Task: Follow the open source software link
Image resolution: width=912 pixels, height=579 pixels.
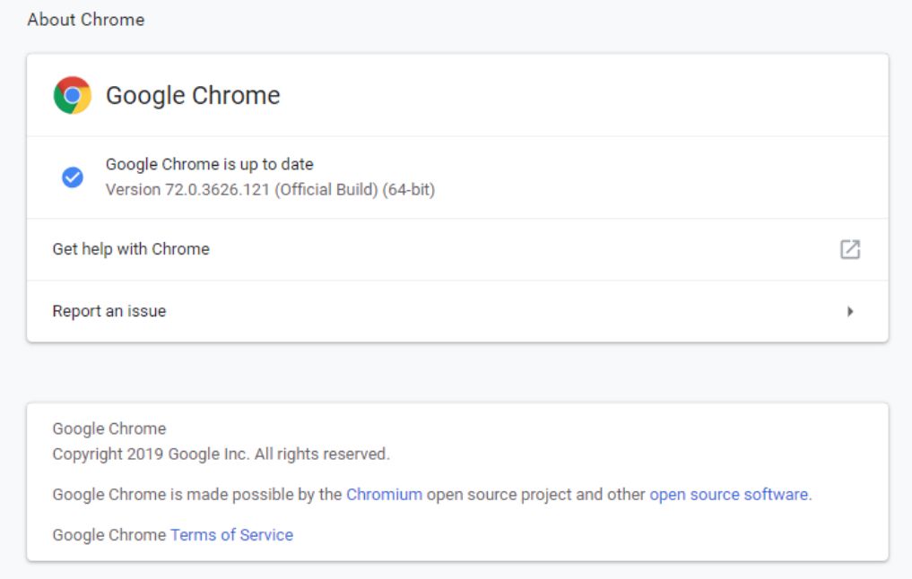Action: coord(729,494)
